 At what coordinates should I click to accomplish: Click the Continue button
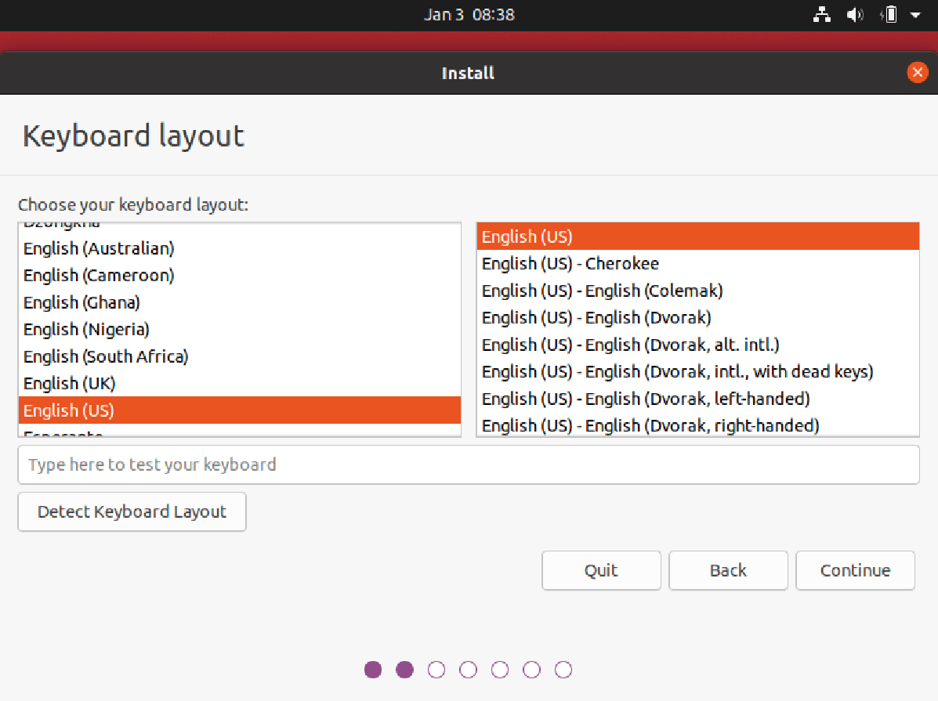855,570
